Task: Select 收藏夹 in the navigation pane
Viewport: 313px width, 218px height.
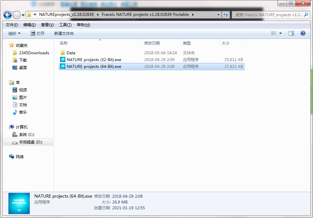Action: [22, 46]
